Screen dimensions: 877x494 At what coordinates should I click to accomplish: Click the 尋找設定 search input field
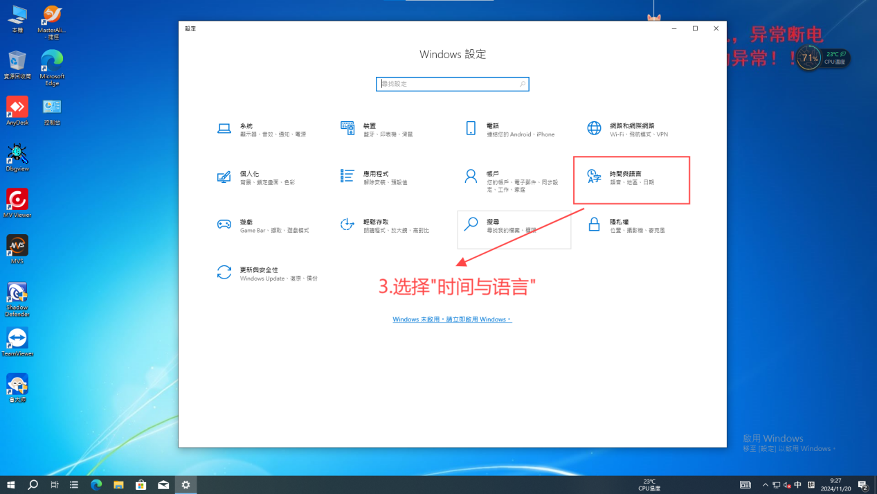[446, 84]
